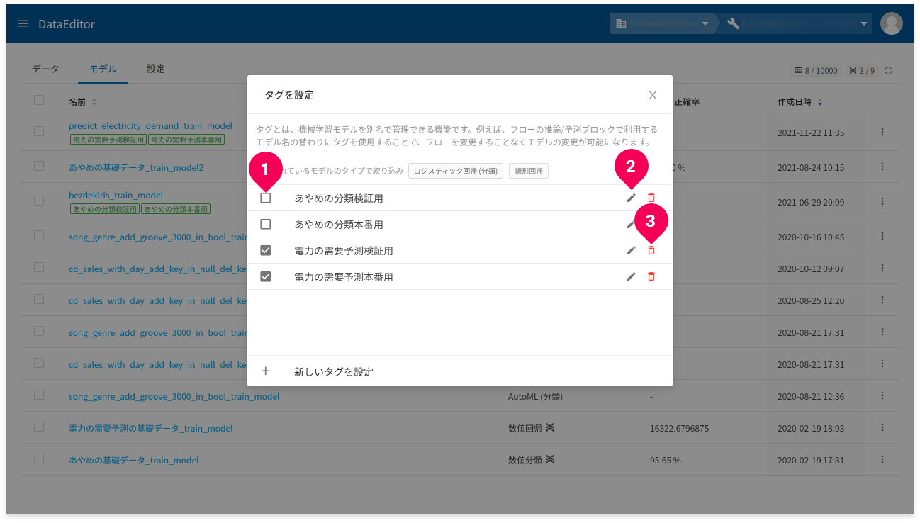
Task: Click green あやめの分類検証用 tag under bezdekIris model
Action: pyautogui.click(x=104, y=209)
